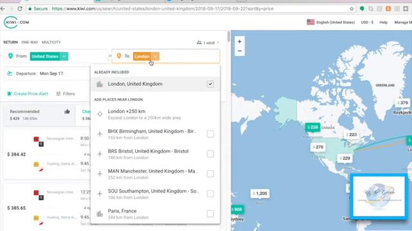Image resolution: width=412 pixels, height=231 pixels.
Task: Click the results panel vertical scrollbar
Action: pos(229,37)
